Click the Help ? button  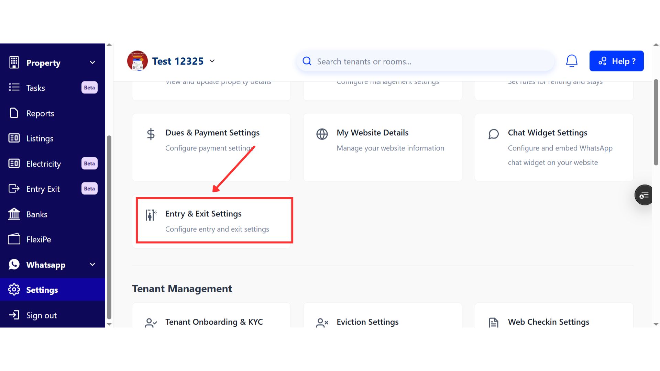(616, 61)
